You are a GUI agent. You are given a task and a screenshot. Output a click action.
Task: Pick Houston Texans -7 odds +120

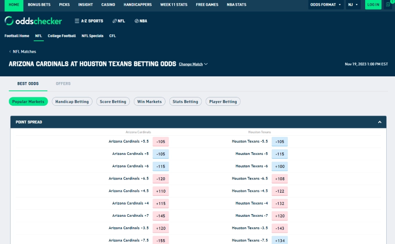[280, 216]
